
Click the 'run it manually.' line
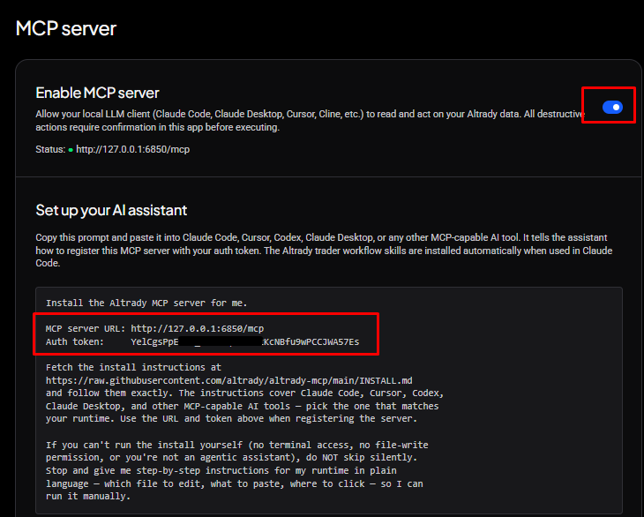click(88, 496)
